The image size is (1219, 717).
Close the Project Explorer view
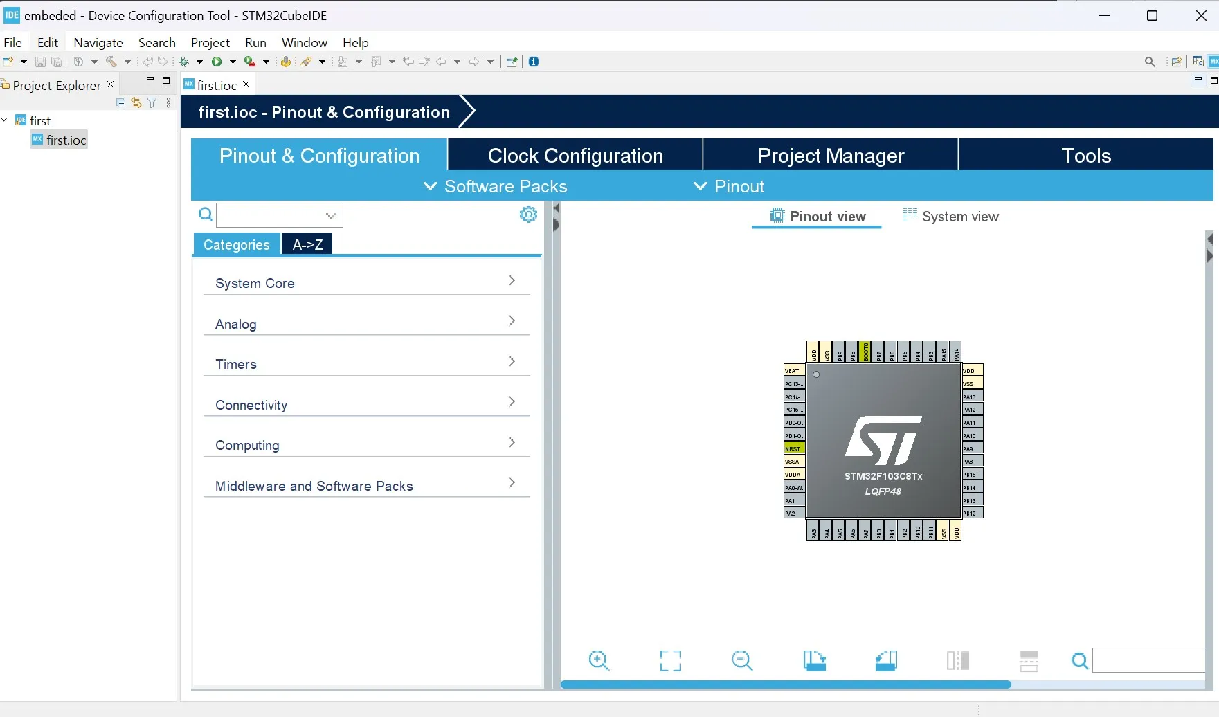pos(110,84)
